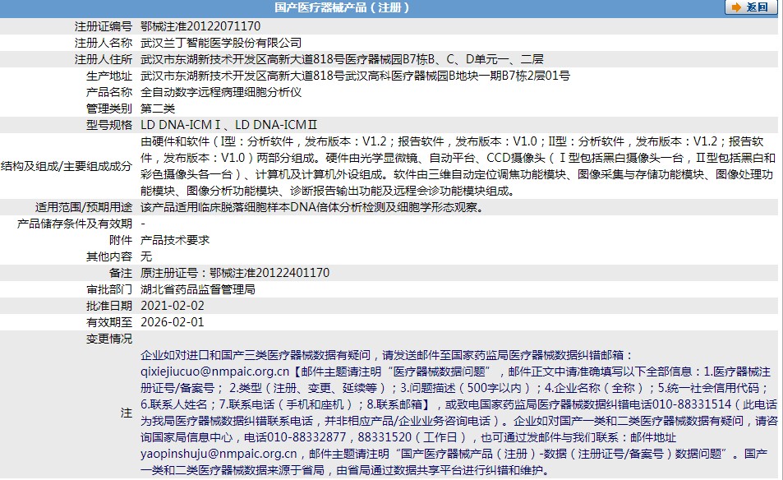Select model spec LD DNA-ICM Ⅰ、LD DNA-ICMⅡ

228,125
